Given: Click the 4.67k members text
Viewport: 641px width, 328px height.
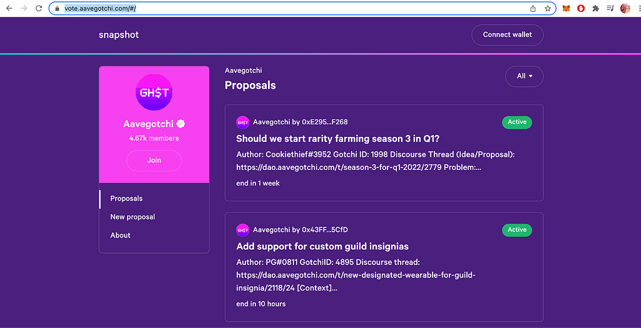Looking at the screenshot, I should 154,138.
